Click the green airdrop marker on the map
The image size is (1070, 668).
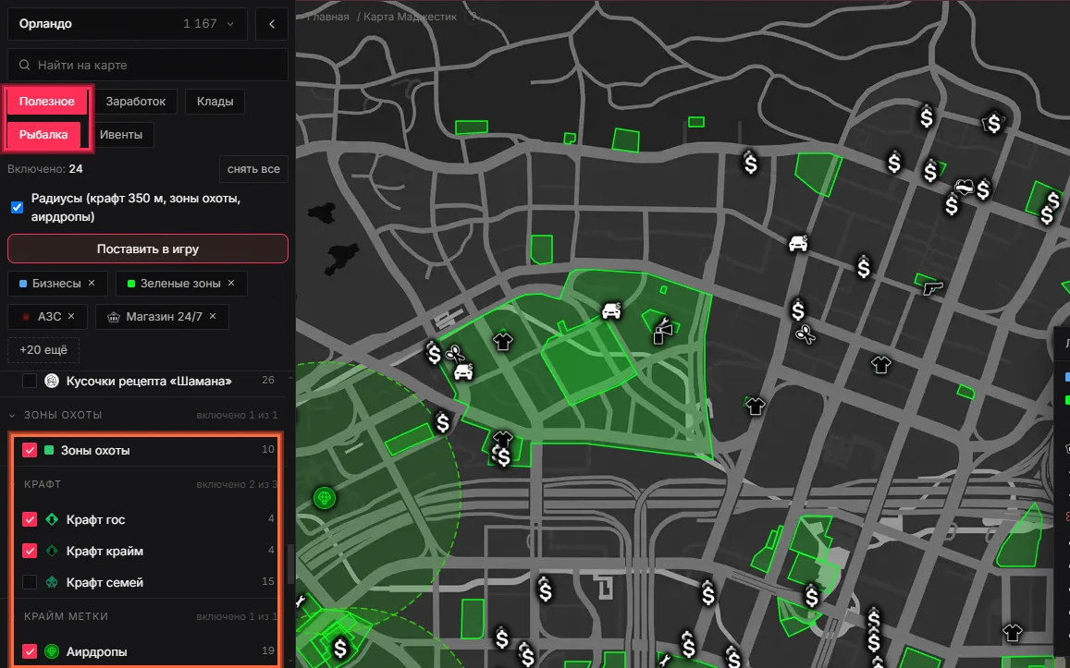[x=324, y=498]
